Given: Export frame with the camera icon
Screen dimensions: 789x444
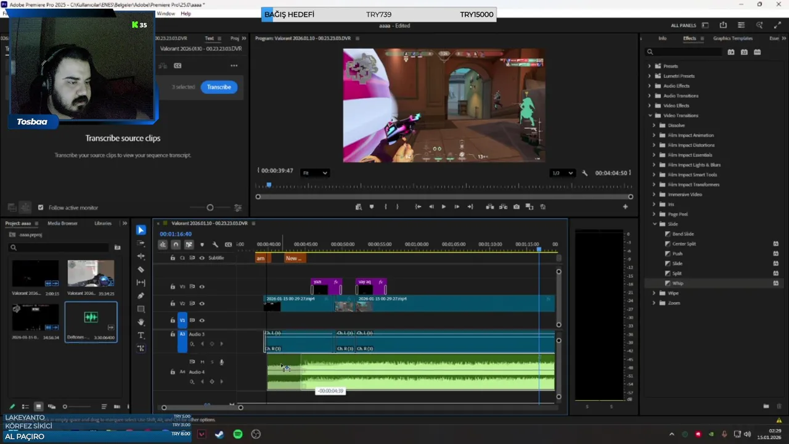Looking at the screenshot, I should click(517, 207).
